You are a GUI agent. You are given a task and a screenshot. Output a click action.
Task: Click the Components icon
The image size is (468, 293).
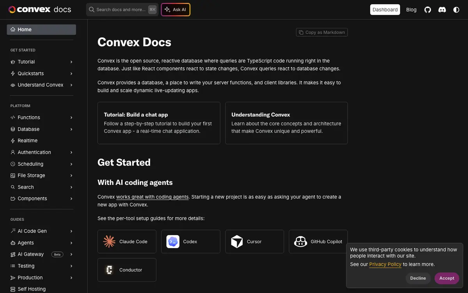point(13,198)
